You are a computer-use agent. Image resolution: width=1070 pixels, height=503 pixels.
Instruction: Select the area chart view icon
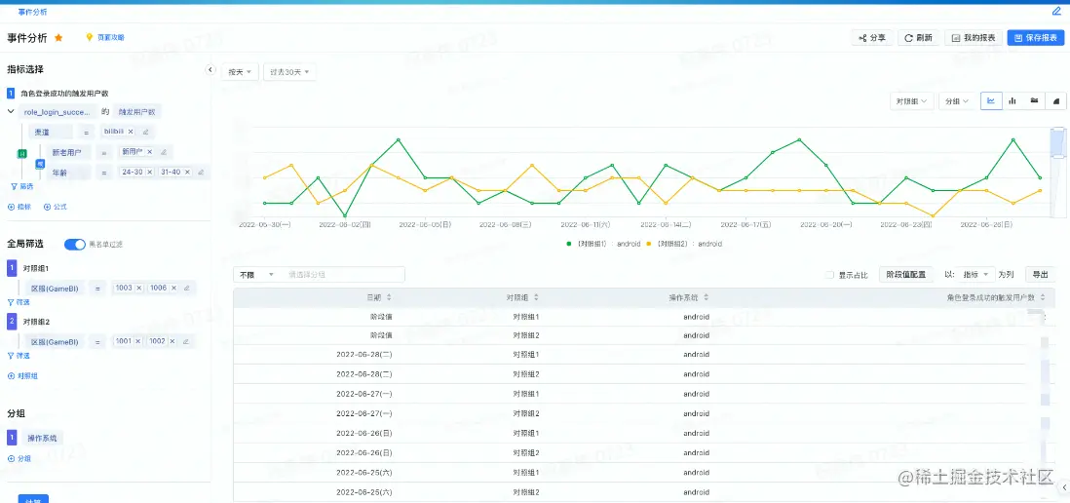click(x=1056, y=101)
